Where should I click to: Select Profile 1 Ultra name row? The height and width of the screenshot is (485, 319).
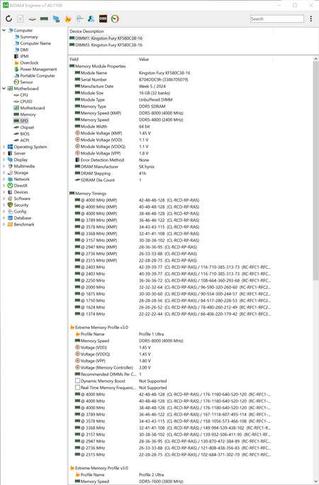[170, 334]
